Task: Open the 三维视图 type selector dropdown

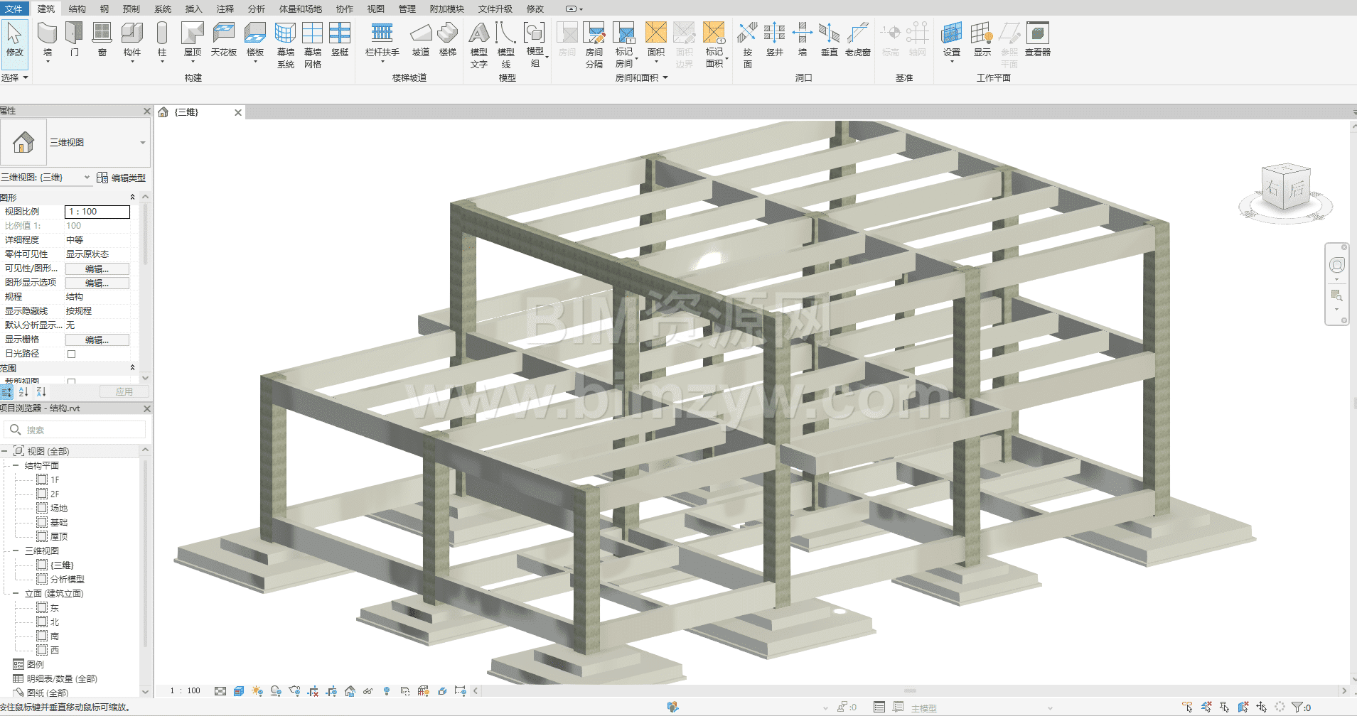Action: coord(143,143)
